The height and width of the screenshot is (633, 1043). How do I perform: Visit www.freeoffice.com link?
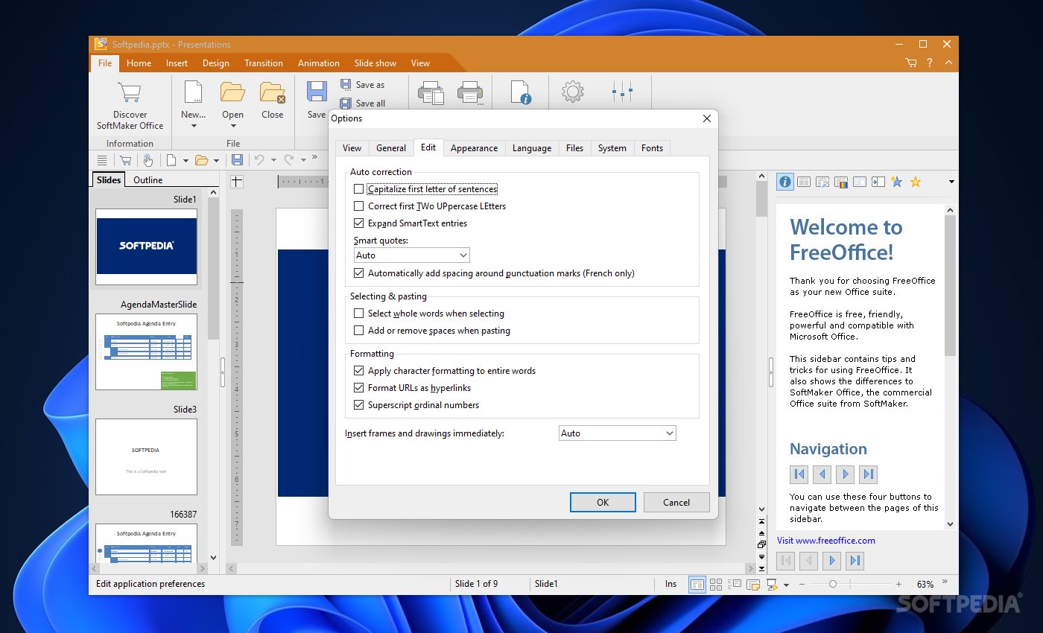pyautogui.click(x=825, y=541)
